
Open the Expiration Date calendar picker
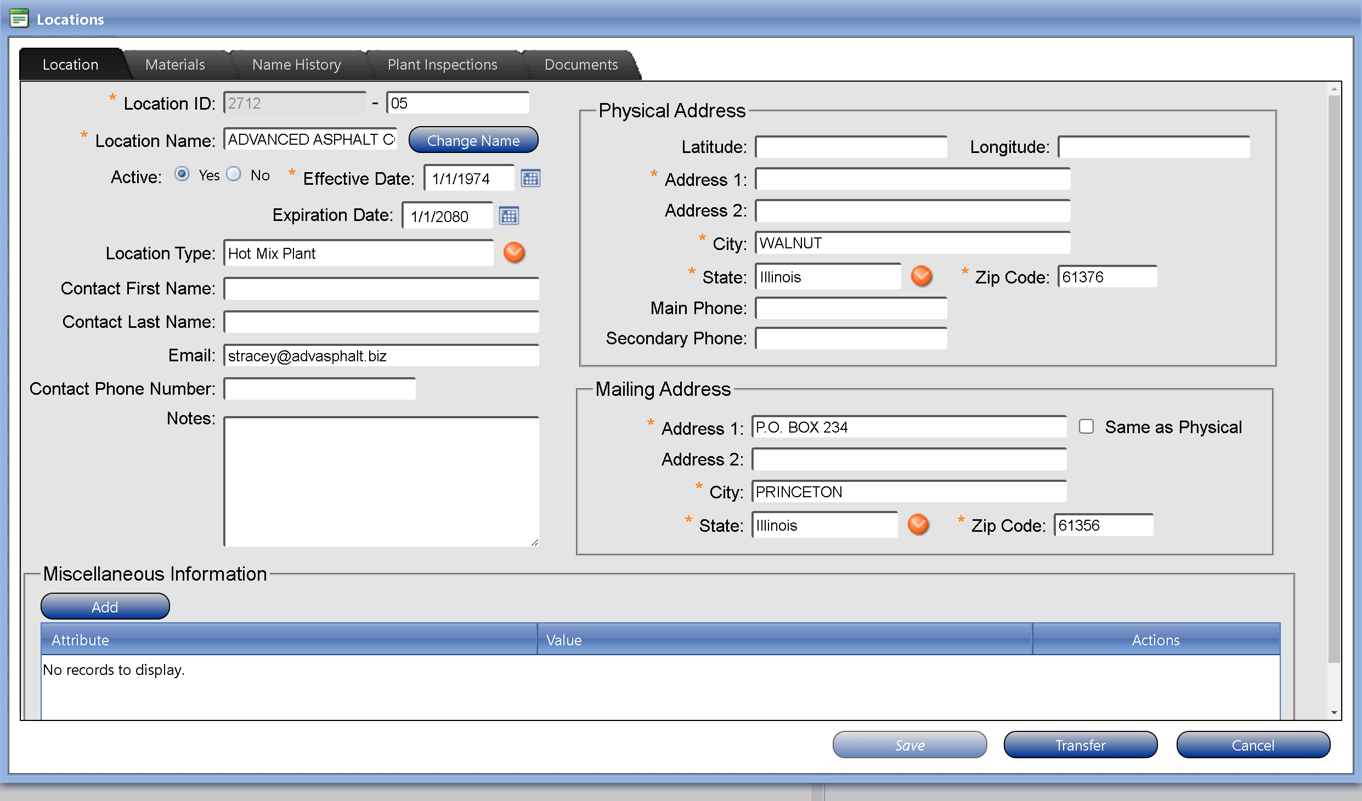pyautogui.click(x=508, y=215)
